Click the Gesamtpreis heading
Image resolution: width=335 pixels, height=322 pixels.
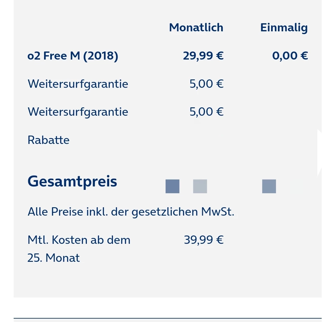point(72,182)
